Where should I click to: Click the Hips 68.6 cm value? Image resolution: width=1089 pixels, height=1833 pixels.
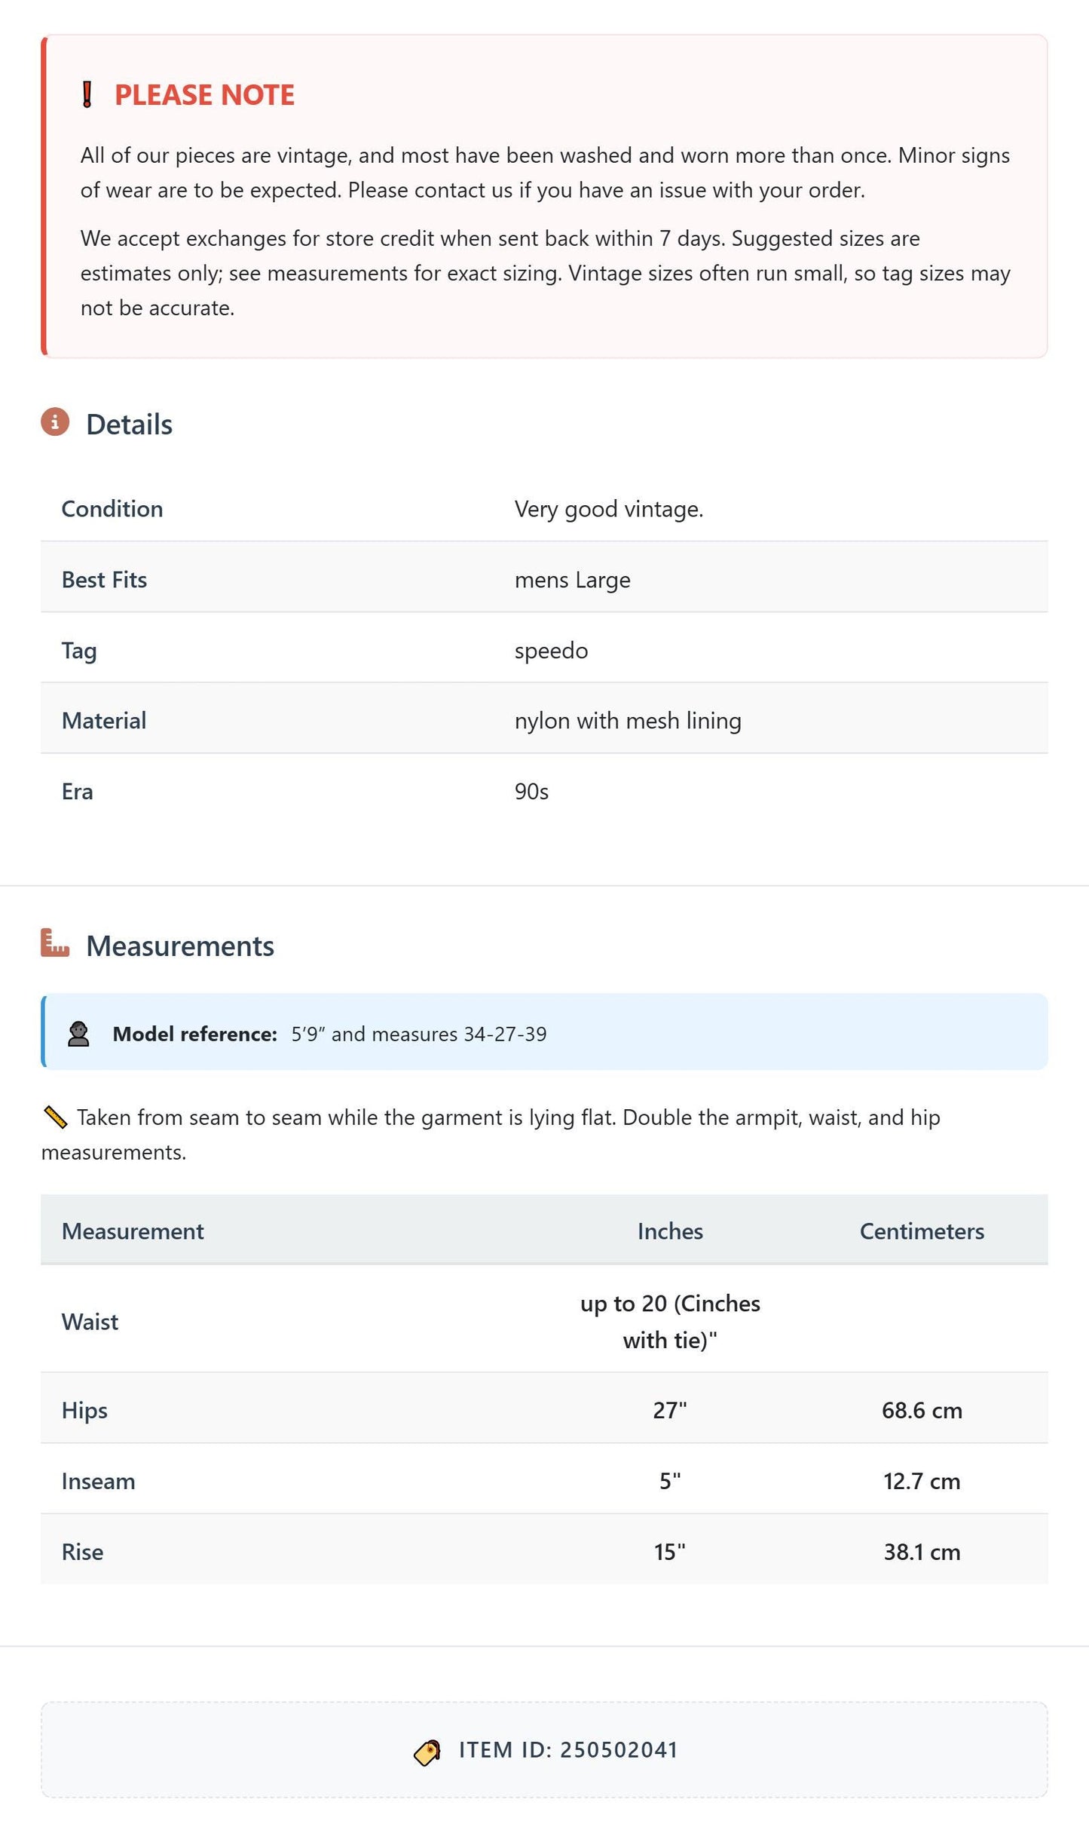(922, 1411)
